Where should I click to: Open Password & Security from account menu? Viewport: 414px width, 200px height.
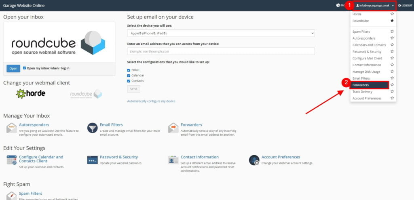367,52
